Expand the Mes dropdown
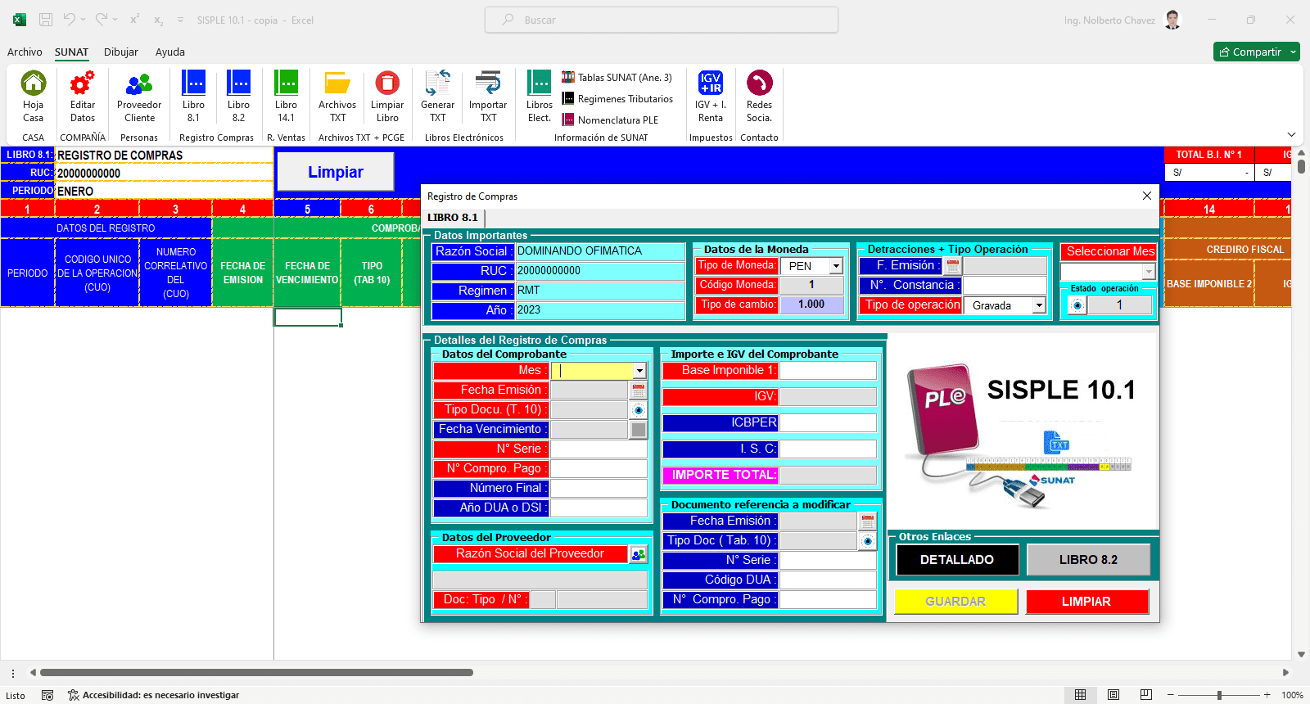1310x704 pixels. [x=639, y=371]
